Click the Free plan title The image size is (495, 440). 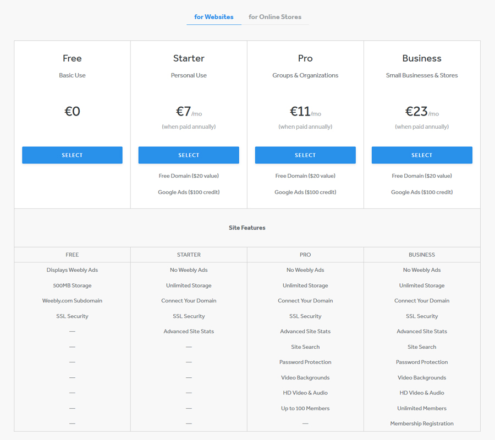72,58
